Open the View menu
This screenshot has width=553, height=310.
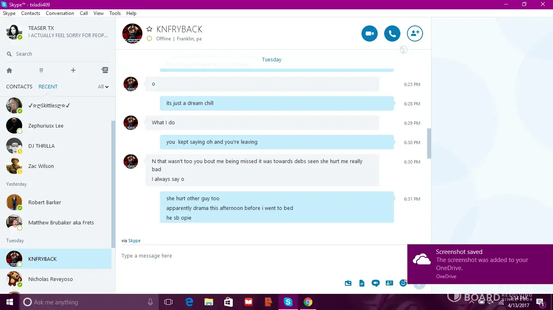(98, 13)
